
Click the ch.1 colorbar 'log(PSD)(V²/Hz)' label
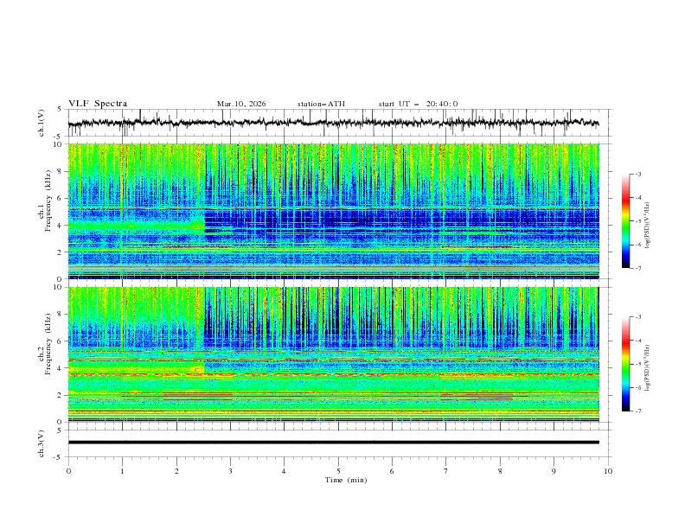pos(647,226)
